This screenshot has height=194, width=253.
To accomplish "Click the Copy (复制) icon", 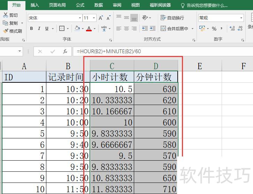I will point(5,23).
